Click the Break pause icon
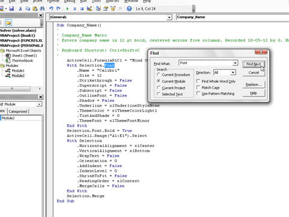The height and width of the screenshot is (217, 289). point(75,8)
